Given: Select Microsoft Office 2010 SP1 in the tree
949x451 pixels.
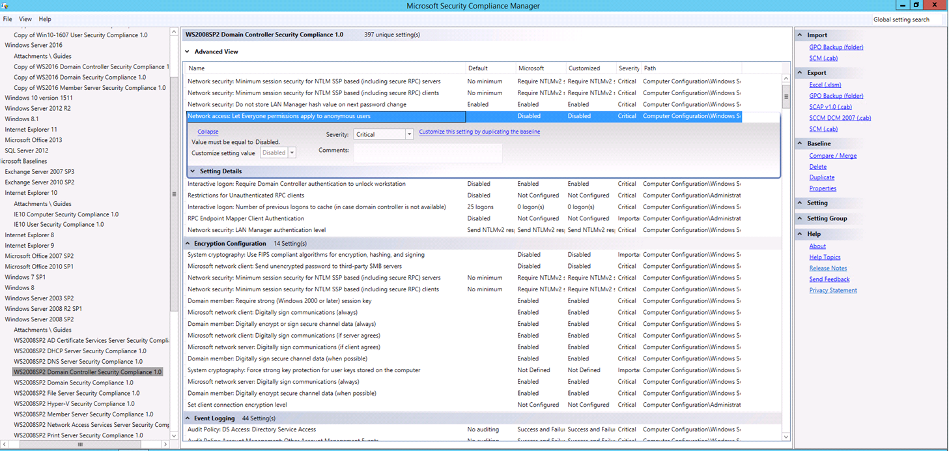Looking at the screenshot, I should coord(39,267).
